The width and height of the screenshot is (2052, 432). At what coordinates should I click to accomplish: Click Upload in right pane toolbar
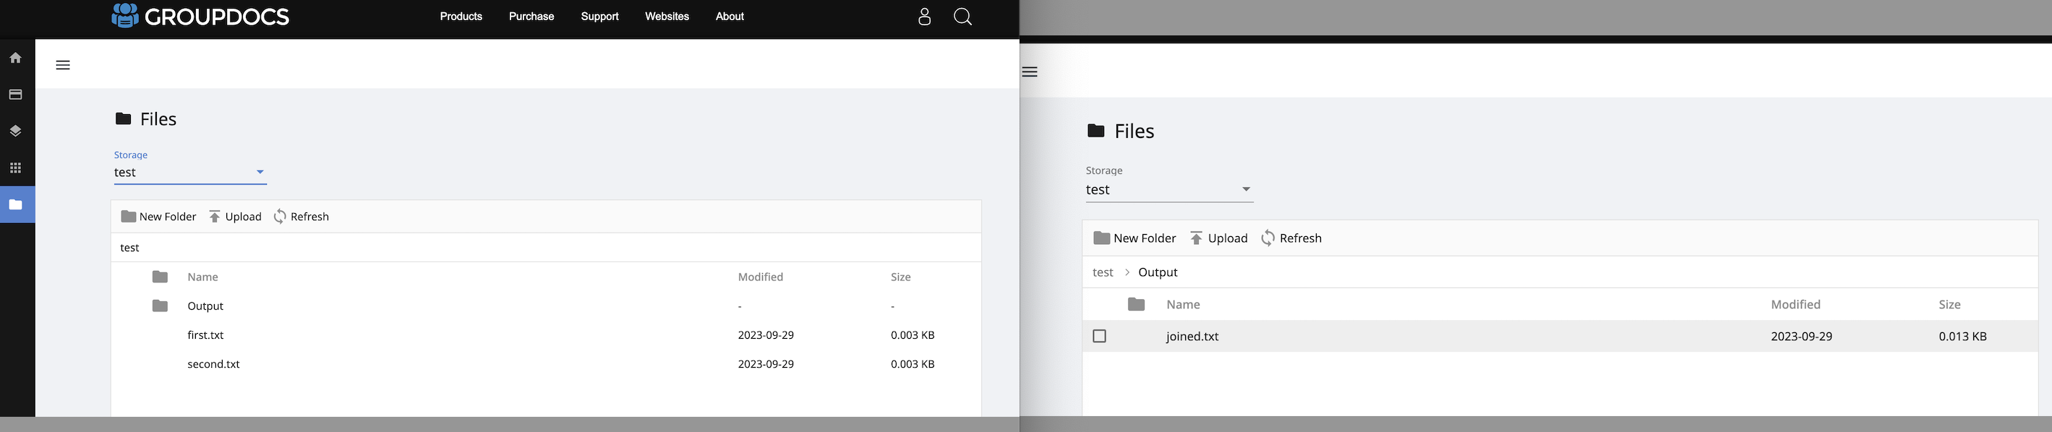1219,238
